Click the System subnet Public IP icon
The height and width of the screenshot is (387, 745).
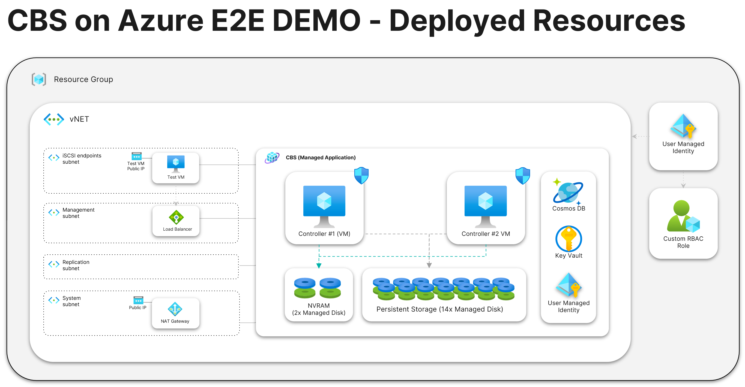138,300
